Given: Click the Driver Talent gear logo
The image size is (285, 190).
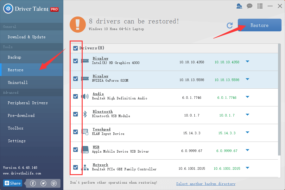Looking at the screenshot, I should (8, 9).
